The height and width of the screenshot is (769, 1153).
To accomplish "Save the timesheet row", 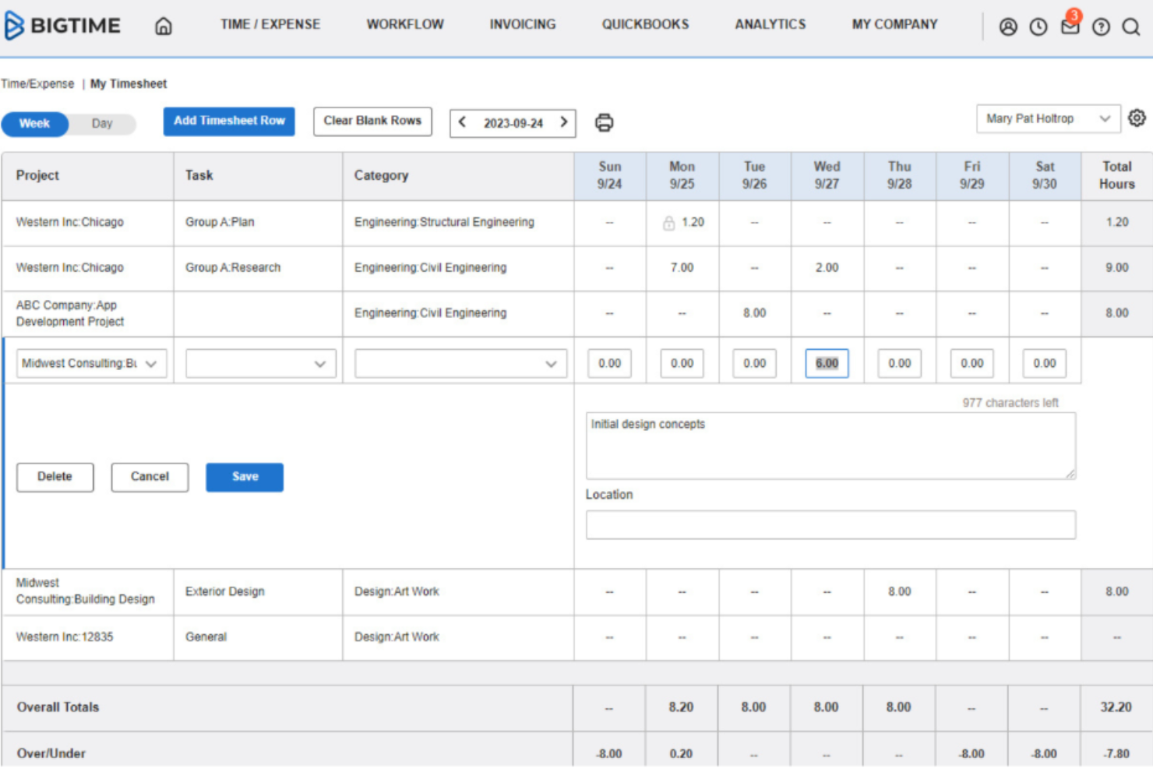I will point(245,477).
